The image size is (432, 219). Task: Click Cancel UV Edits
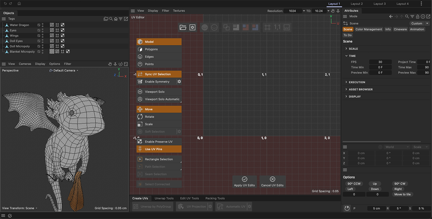(273, 182)
